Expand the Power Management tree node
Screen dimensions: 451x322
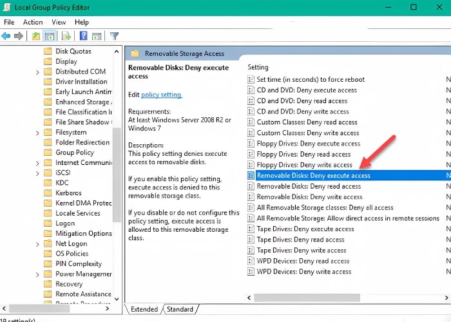point(38,274)
